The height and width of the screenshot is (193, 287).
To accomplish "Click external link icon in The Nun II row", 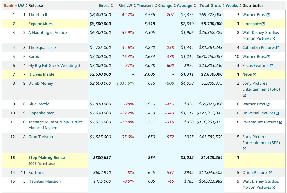I will (268, 15).
